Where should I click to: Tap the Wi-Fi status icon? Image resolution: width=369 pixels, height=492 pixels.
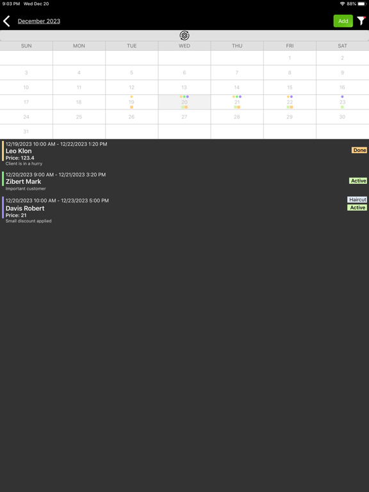point(342,4)
